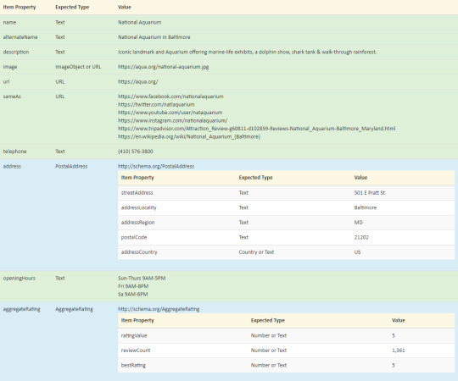Click the 'sameAs' property label

point(12,97)
